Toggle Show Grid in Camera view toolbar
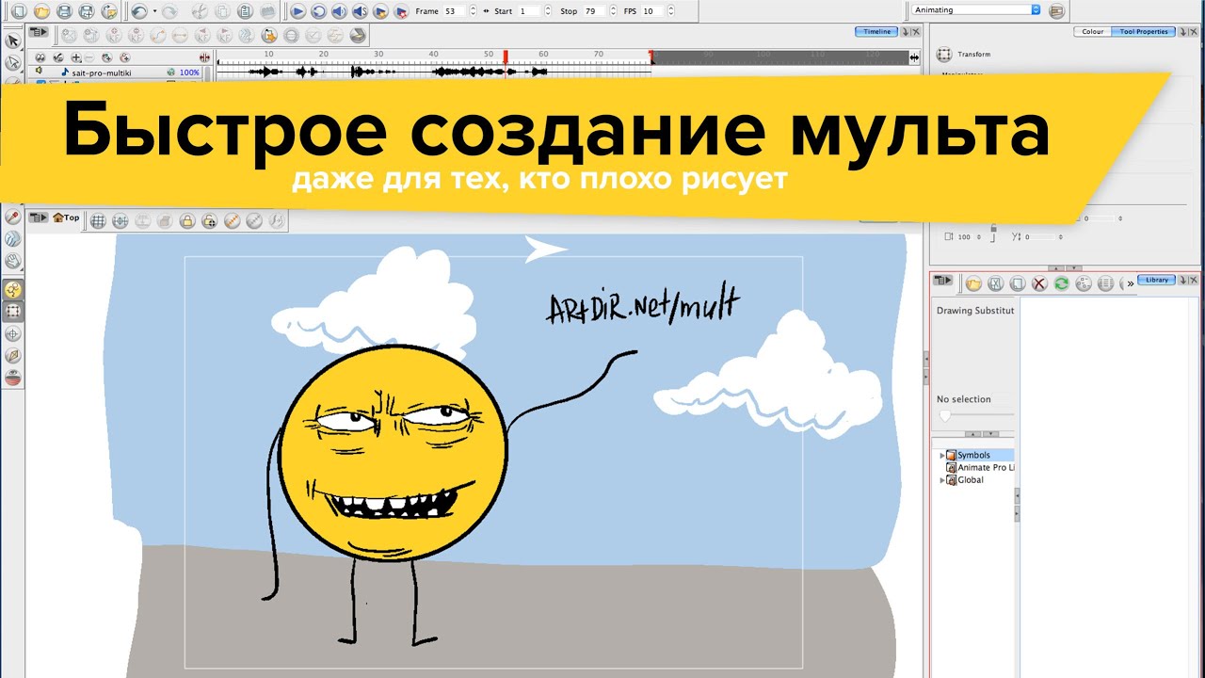1205x678 pixels. [98, 221]
